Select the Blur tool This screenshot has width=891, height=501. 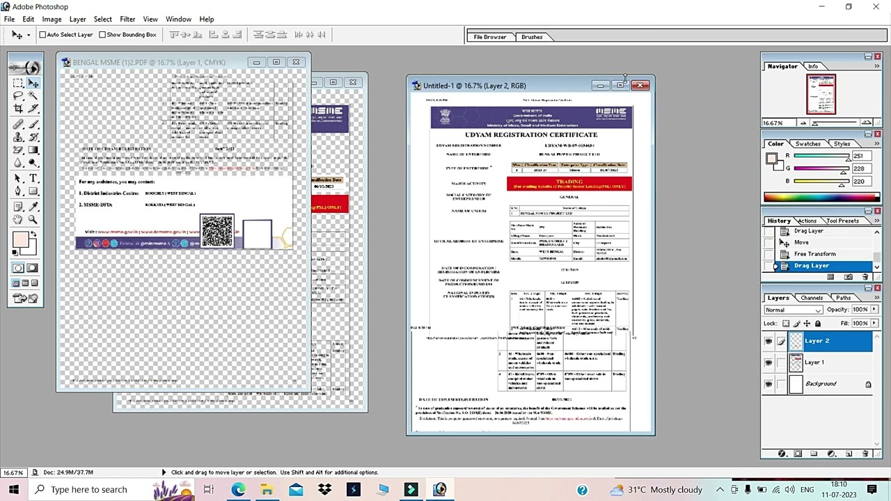pos(17,162)
